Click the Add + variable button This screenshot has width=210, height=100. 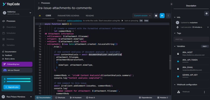pyautogui.click(x=205, y=46)
